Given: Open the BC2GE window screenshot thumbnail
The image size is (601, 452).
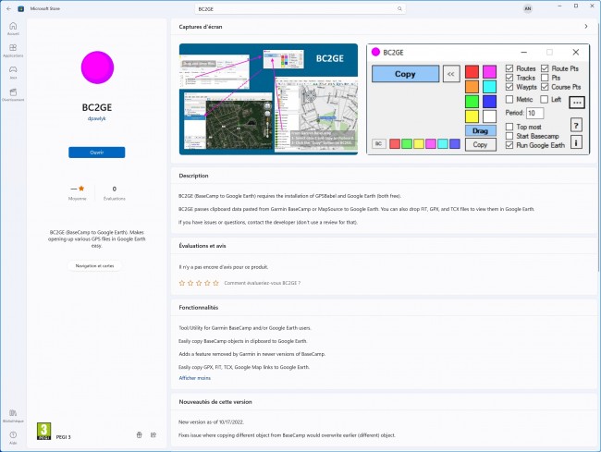Looking at the screenshot, I should click(478, 99).
